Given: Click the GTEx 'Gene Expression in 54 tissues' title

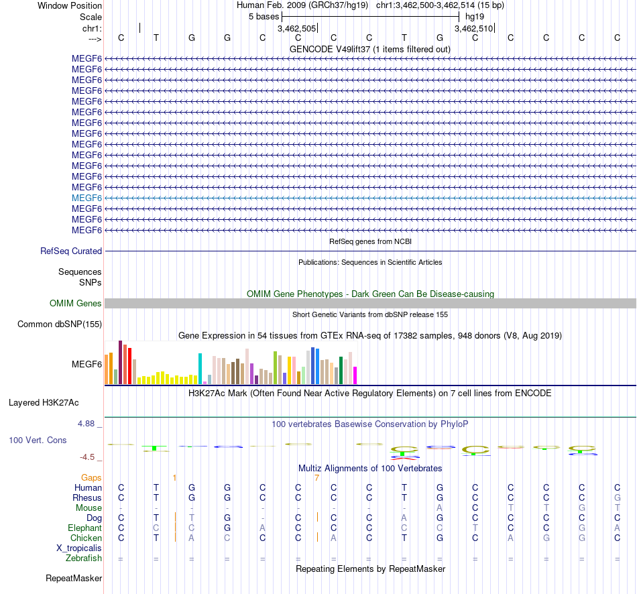Looking at the screenshot, I should pyautogui.click(x=370, y=336).
